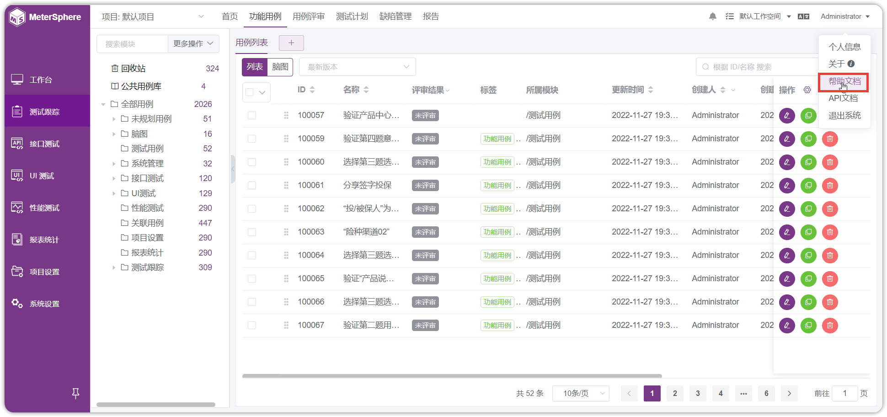Delete test case 100067

pos(830,326)
